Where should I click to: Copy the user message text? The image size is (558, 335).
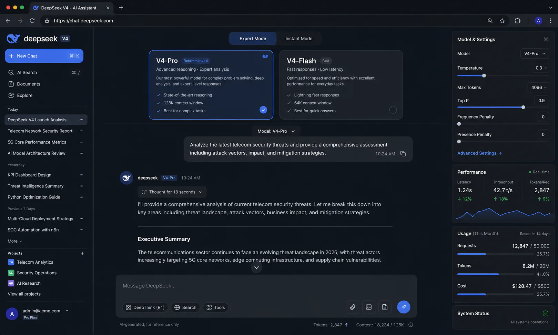tap(403, 154)
